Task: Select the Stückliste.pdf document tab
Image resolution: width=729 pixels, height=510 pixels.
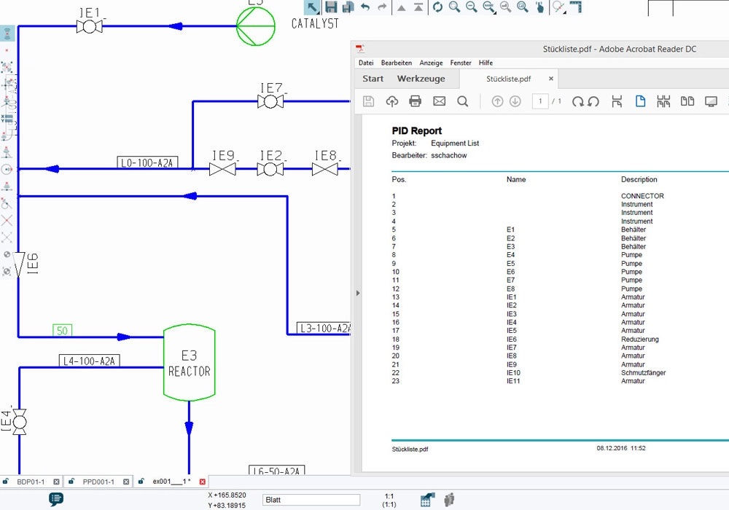Action: pos(508,79)
